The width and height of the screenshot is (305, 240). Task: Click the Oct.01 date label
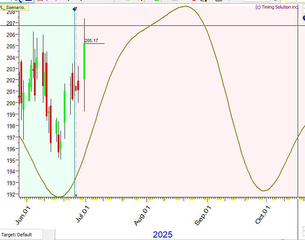[262, 215]
